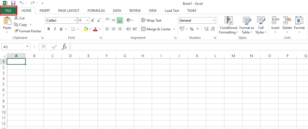Expand the Underline style arrow
This screenshot has width=308, height=129.
(x=66, y=29)
